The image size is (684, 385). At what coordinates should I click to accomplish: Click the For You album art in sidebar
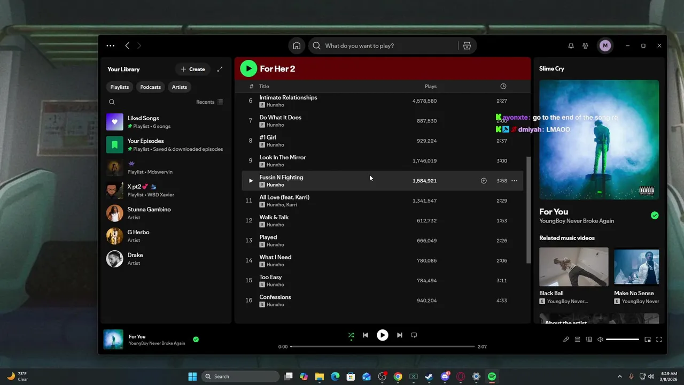pyautogui.click(x=599, y=140)
